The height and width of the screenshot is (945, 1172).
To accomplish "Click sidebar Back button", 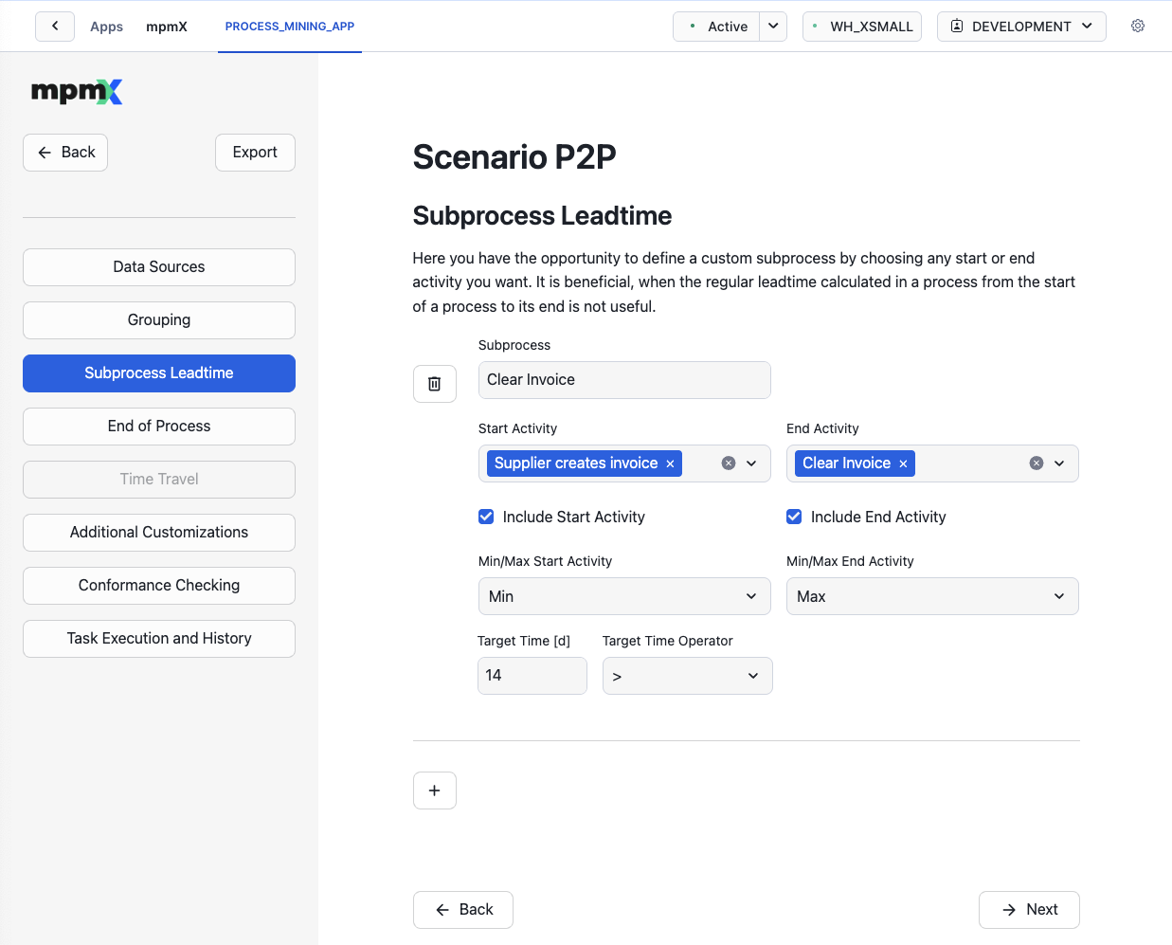I will [x=65, y=153].
